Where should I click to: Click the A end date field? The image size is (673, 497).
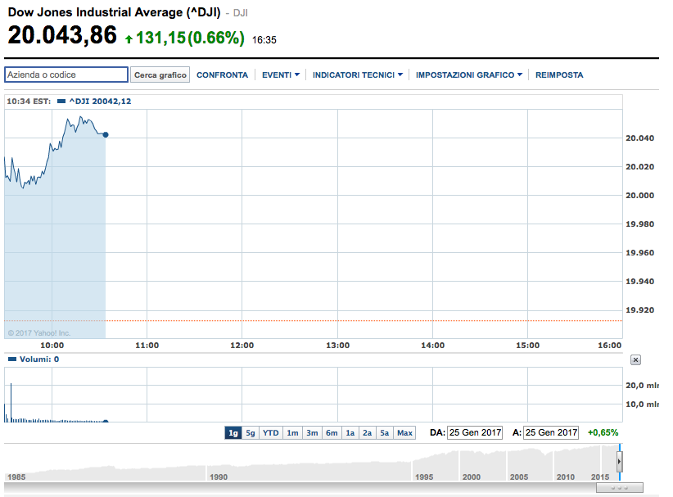point(551,432)
